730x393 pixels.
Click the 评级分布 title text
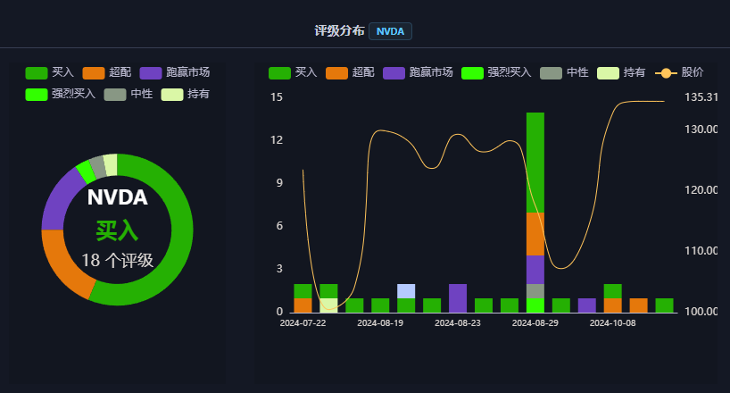[339, 30]
